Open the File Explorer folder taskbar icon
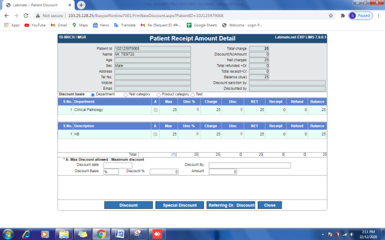Screen dimensions: 385x240 pos(64,234)
